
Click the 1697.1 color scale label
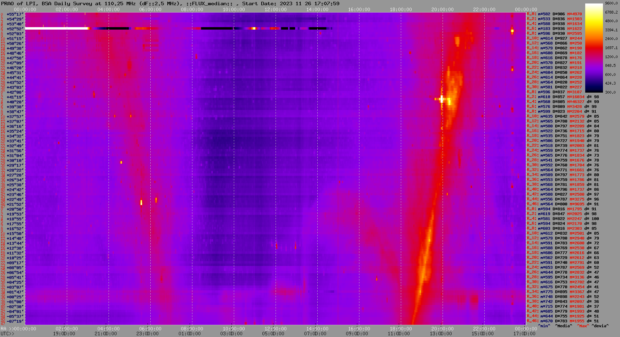611,48
